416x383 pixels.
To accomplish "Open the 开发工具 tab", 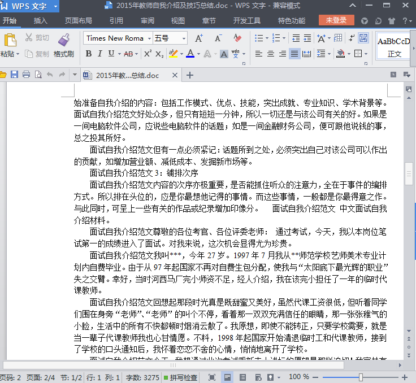I will tap(247, 21).
